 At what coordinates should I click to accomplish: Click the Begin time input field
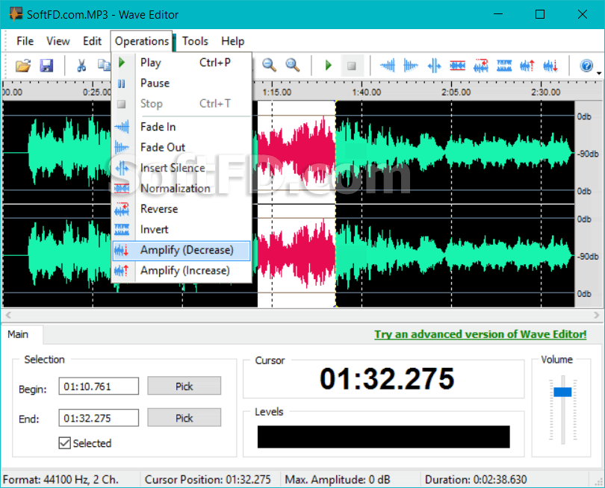tap(99, 387)
